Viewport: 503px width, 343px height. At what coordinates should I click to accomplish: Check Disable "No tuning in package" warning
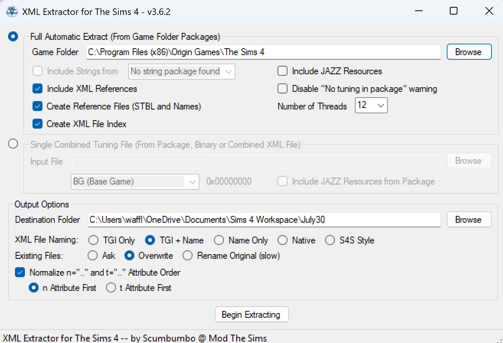pyautogui.click(x=282, y=88)
